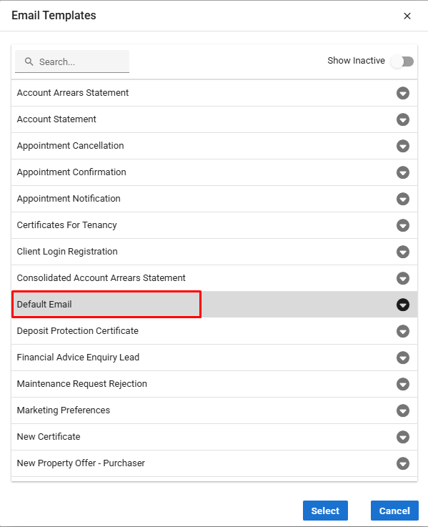The image size is (428, 527).
Task: Select the New Certificate template
Action: (214, 438)
